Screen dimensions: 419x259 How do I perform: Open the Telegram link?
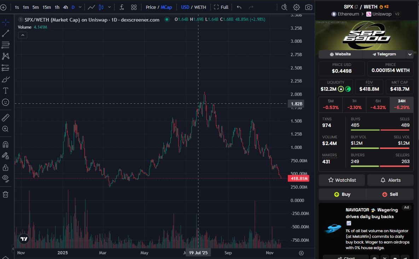[384, 54]
